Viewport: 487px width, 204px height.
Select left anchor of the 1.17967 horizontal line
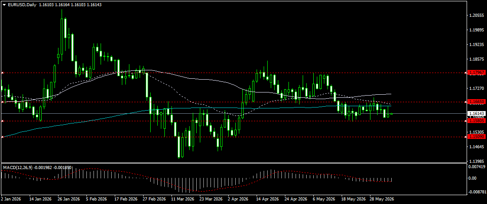[2, 73]
